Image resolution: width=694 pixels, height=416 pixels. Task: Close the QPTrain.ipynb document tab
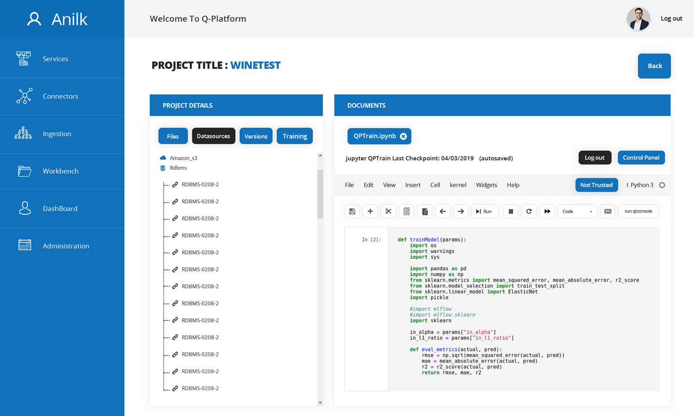(x=403, y=136)
